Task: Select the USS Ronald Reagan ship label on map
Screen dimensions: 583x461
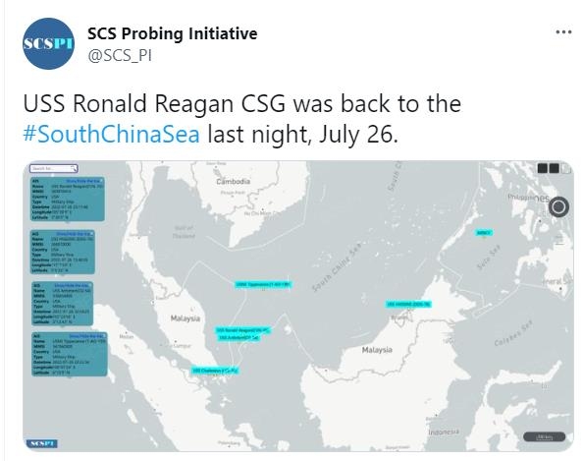Action: tap(242, 330)
